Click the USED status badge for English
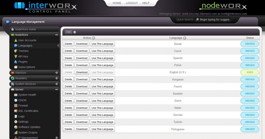Viewport: 265px width, 139px height. tap(250, 72)
